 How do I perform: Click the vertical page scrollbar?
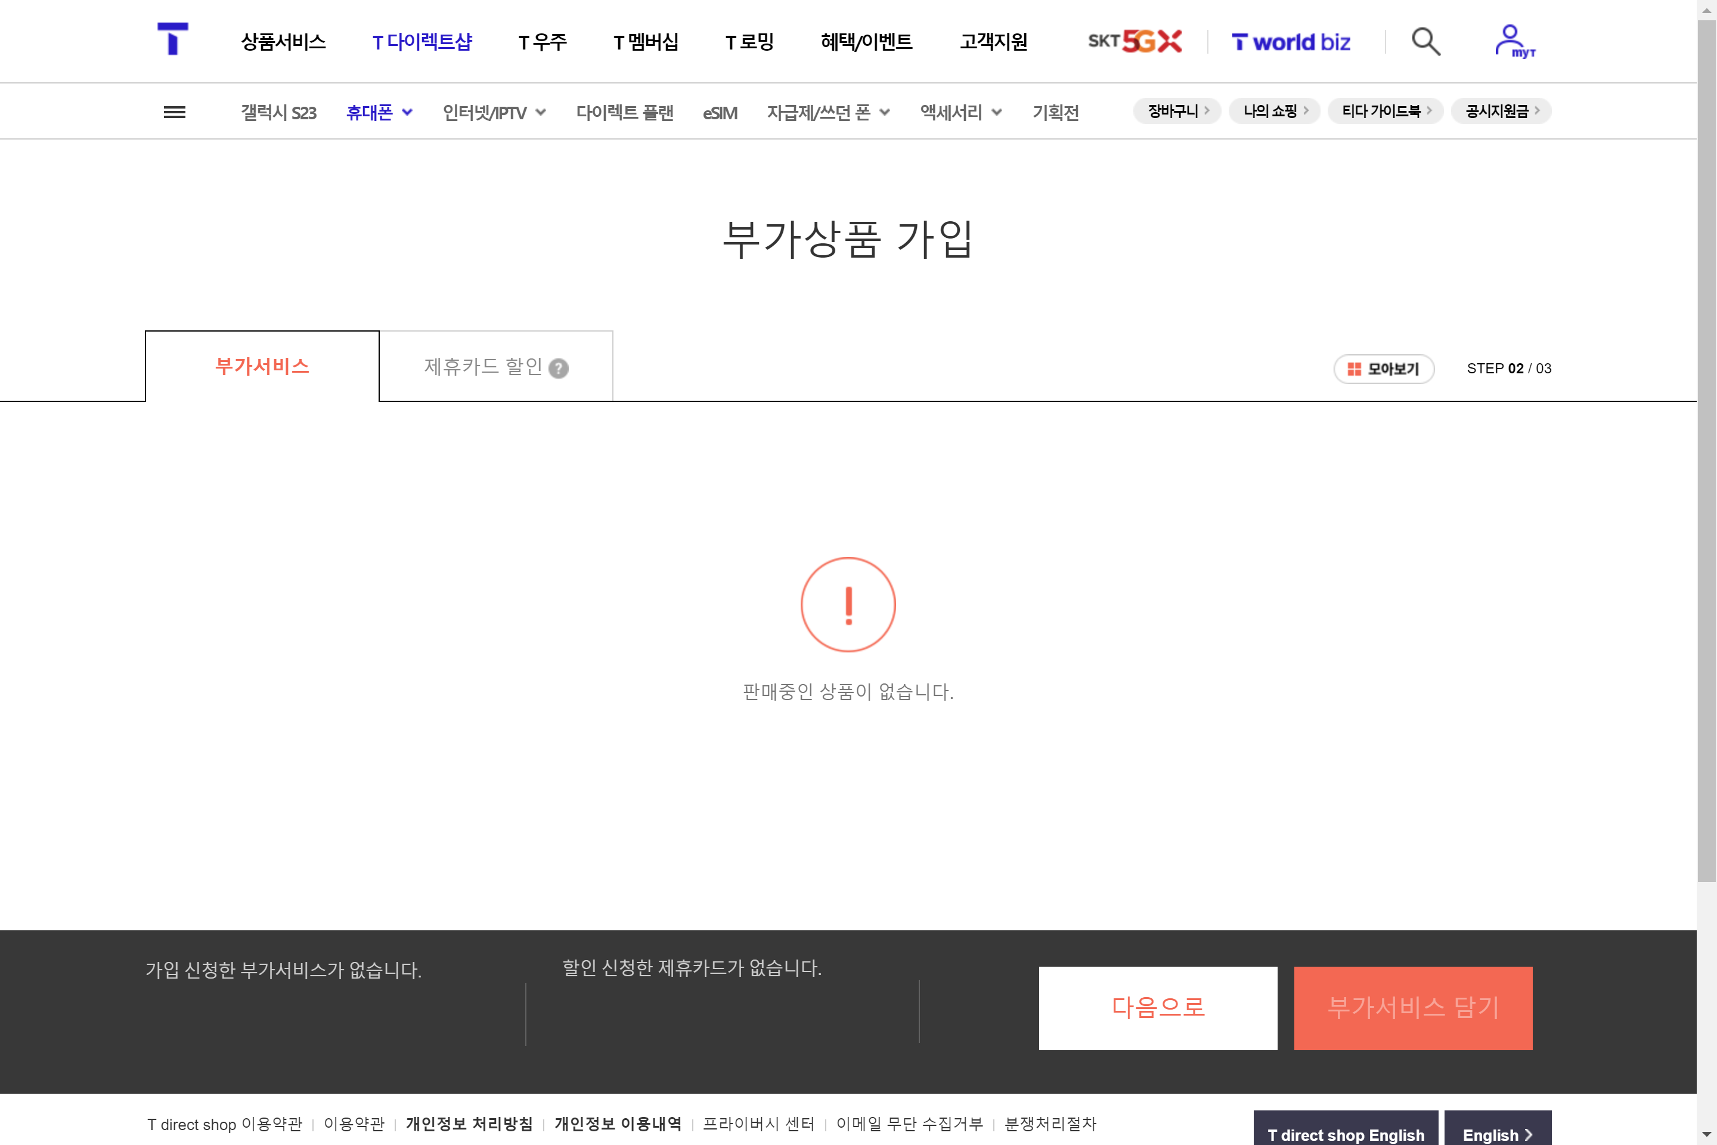(x=1706, y=438)
